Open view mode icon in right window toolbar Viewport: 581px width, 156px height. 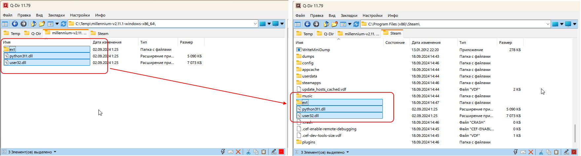tap(343, 24)
